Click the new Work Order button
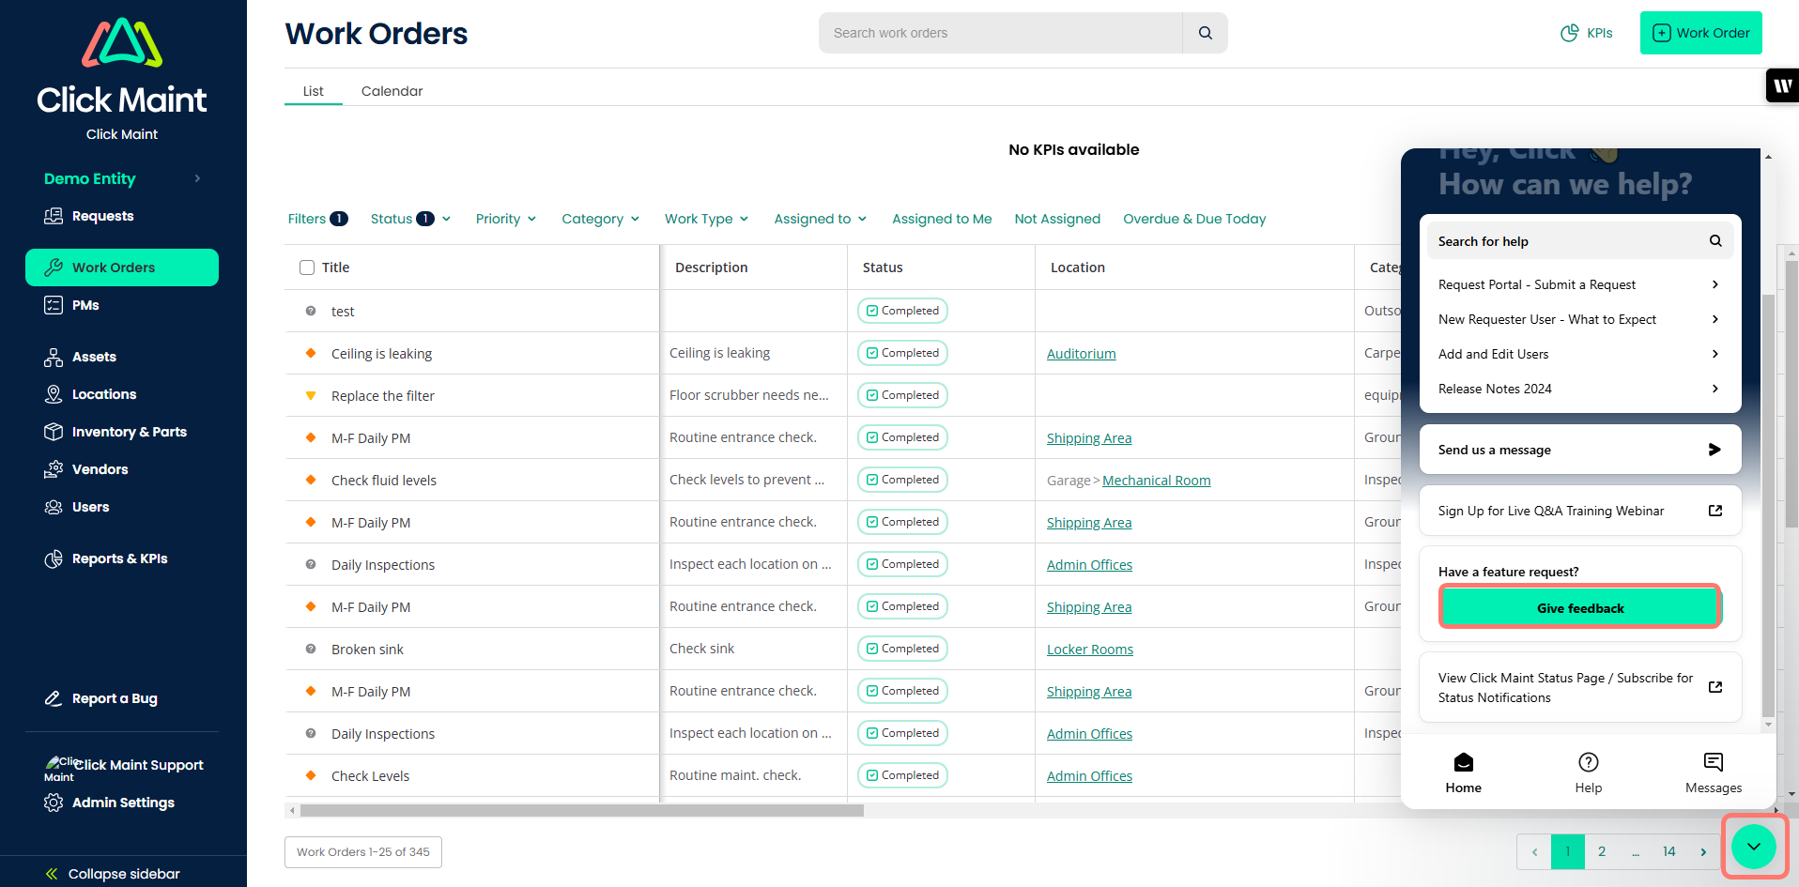1799x887 pixels. click(1700, 33)
